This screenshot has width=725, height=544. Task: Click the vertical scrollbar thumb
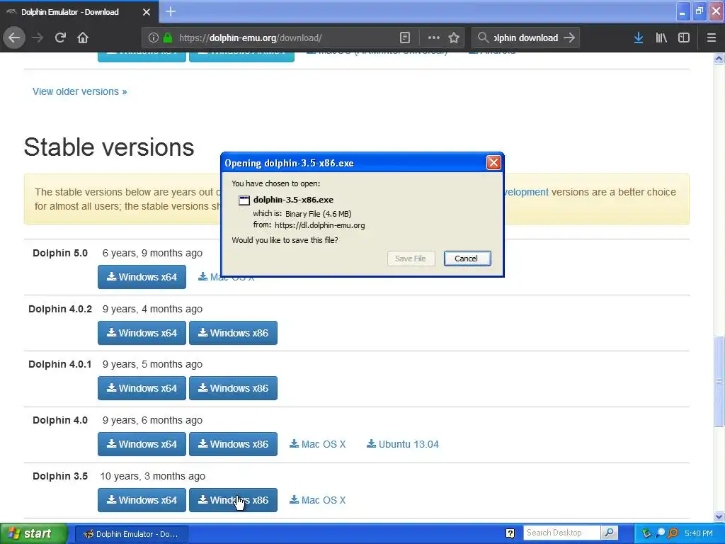[719, 381]
